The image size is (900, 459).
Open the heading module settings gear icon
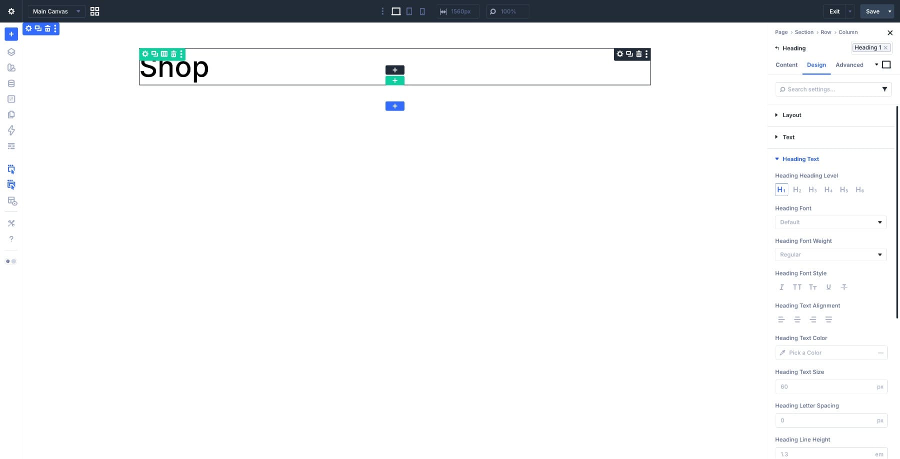coord(620,54)
